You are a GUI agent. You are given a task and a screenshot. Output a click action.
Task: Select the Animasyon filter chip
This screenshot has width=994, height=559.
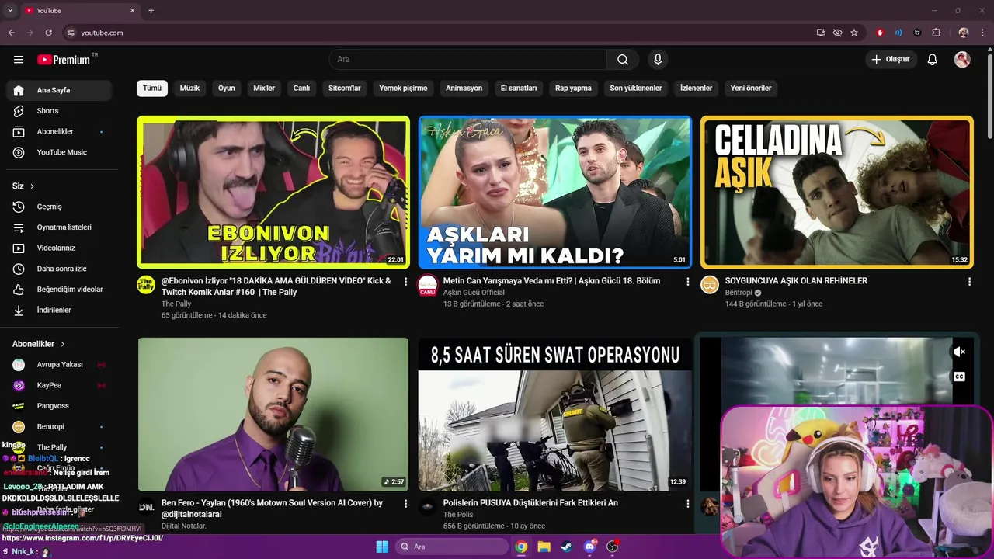(464, 89)
